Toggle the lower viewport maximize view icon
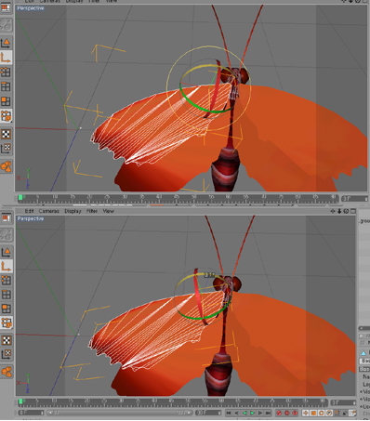 click(352, 211)
